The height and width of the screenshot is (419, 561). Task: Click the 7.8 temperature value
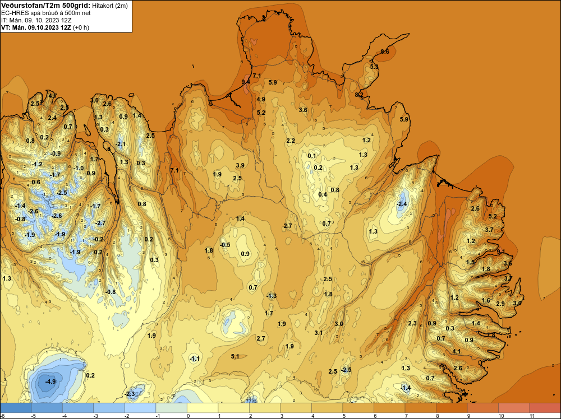(491, 335)
